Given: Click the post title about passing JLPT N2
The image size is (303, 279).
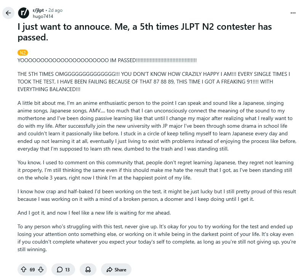Looking at the screenshot, I should [x=144, y=32].
